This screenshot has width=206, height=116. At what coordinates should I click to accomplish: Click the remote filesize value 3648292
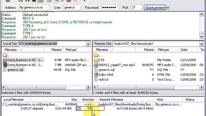(x=148, y=65)
